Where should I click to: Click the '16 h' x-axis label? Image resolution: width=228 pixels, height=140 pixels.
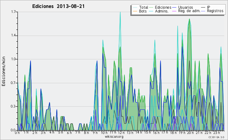(156, 133)
